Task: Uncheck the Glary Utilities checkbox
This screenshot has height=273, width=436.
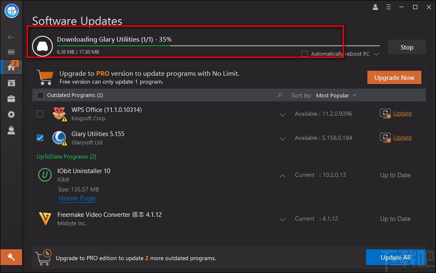Action: click(x=40, y=138)
